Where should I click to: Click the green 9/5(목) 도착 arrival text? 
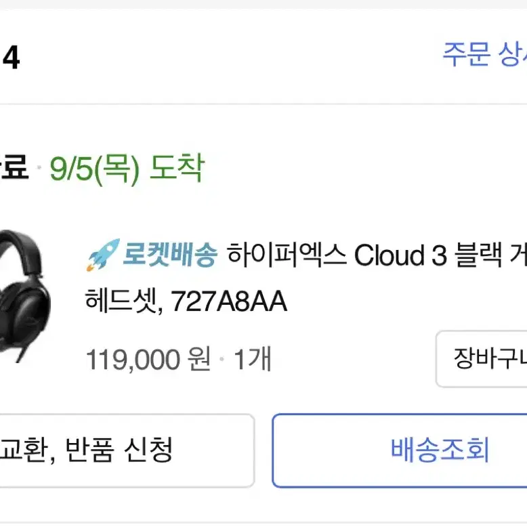tap(127, 168)
